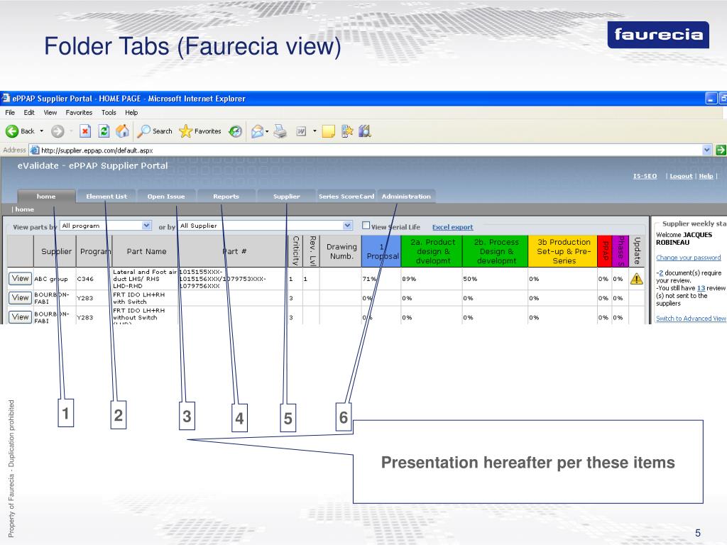Screen dimensions: 727x545
Task: Click the Stop loading red X icon
Action: point(85,131)
